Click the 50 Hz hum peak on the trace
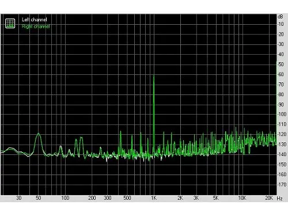 (x=39, y=133)
